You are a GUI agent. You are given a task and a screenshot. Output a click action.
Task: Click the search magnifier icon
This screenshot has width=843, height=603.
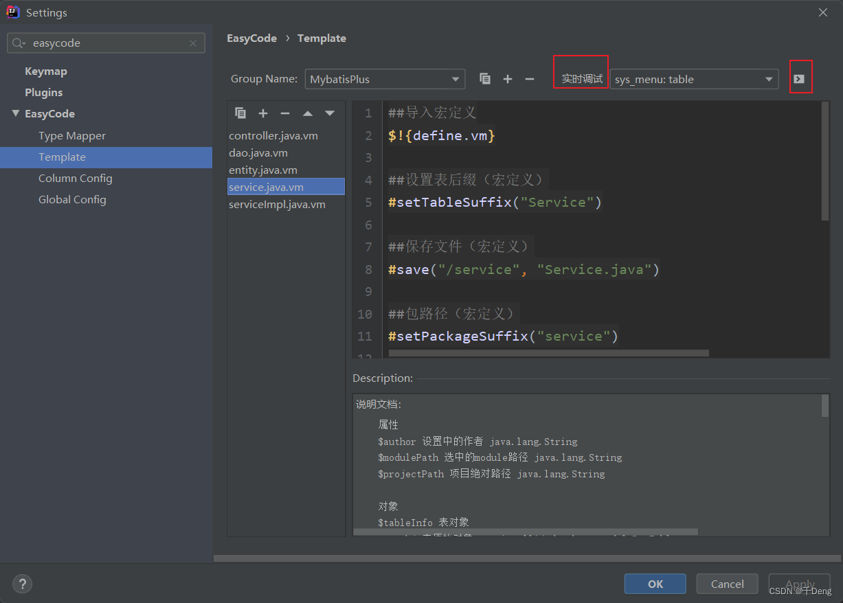[19, 43]
